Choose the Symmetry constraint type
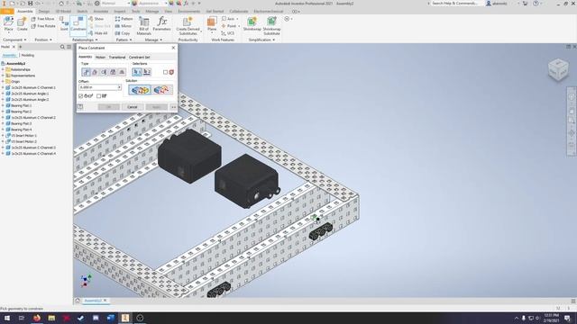 tap(122, 72)
